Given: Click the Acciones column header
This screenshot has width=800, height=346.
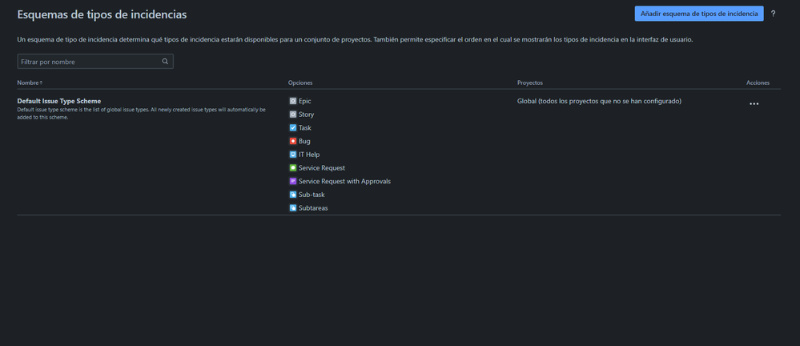Looking at the screenshot, I should point(758,82).
